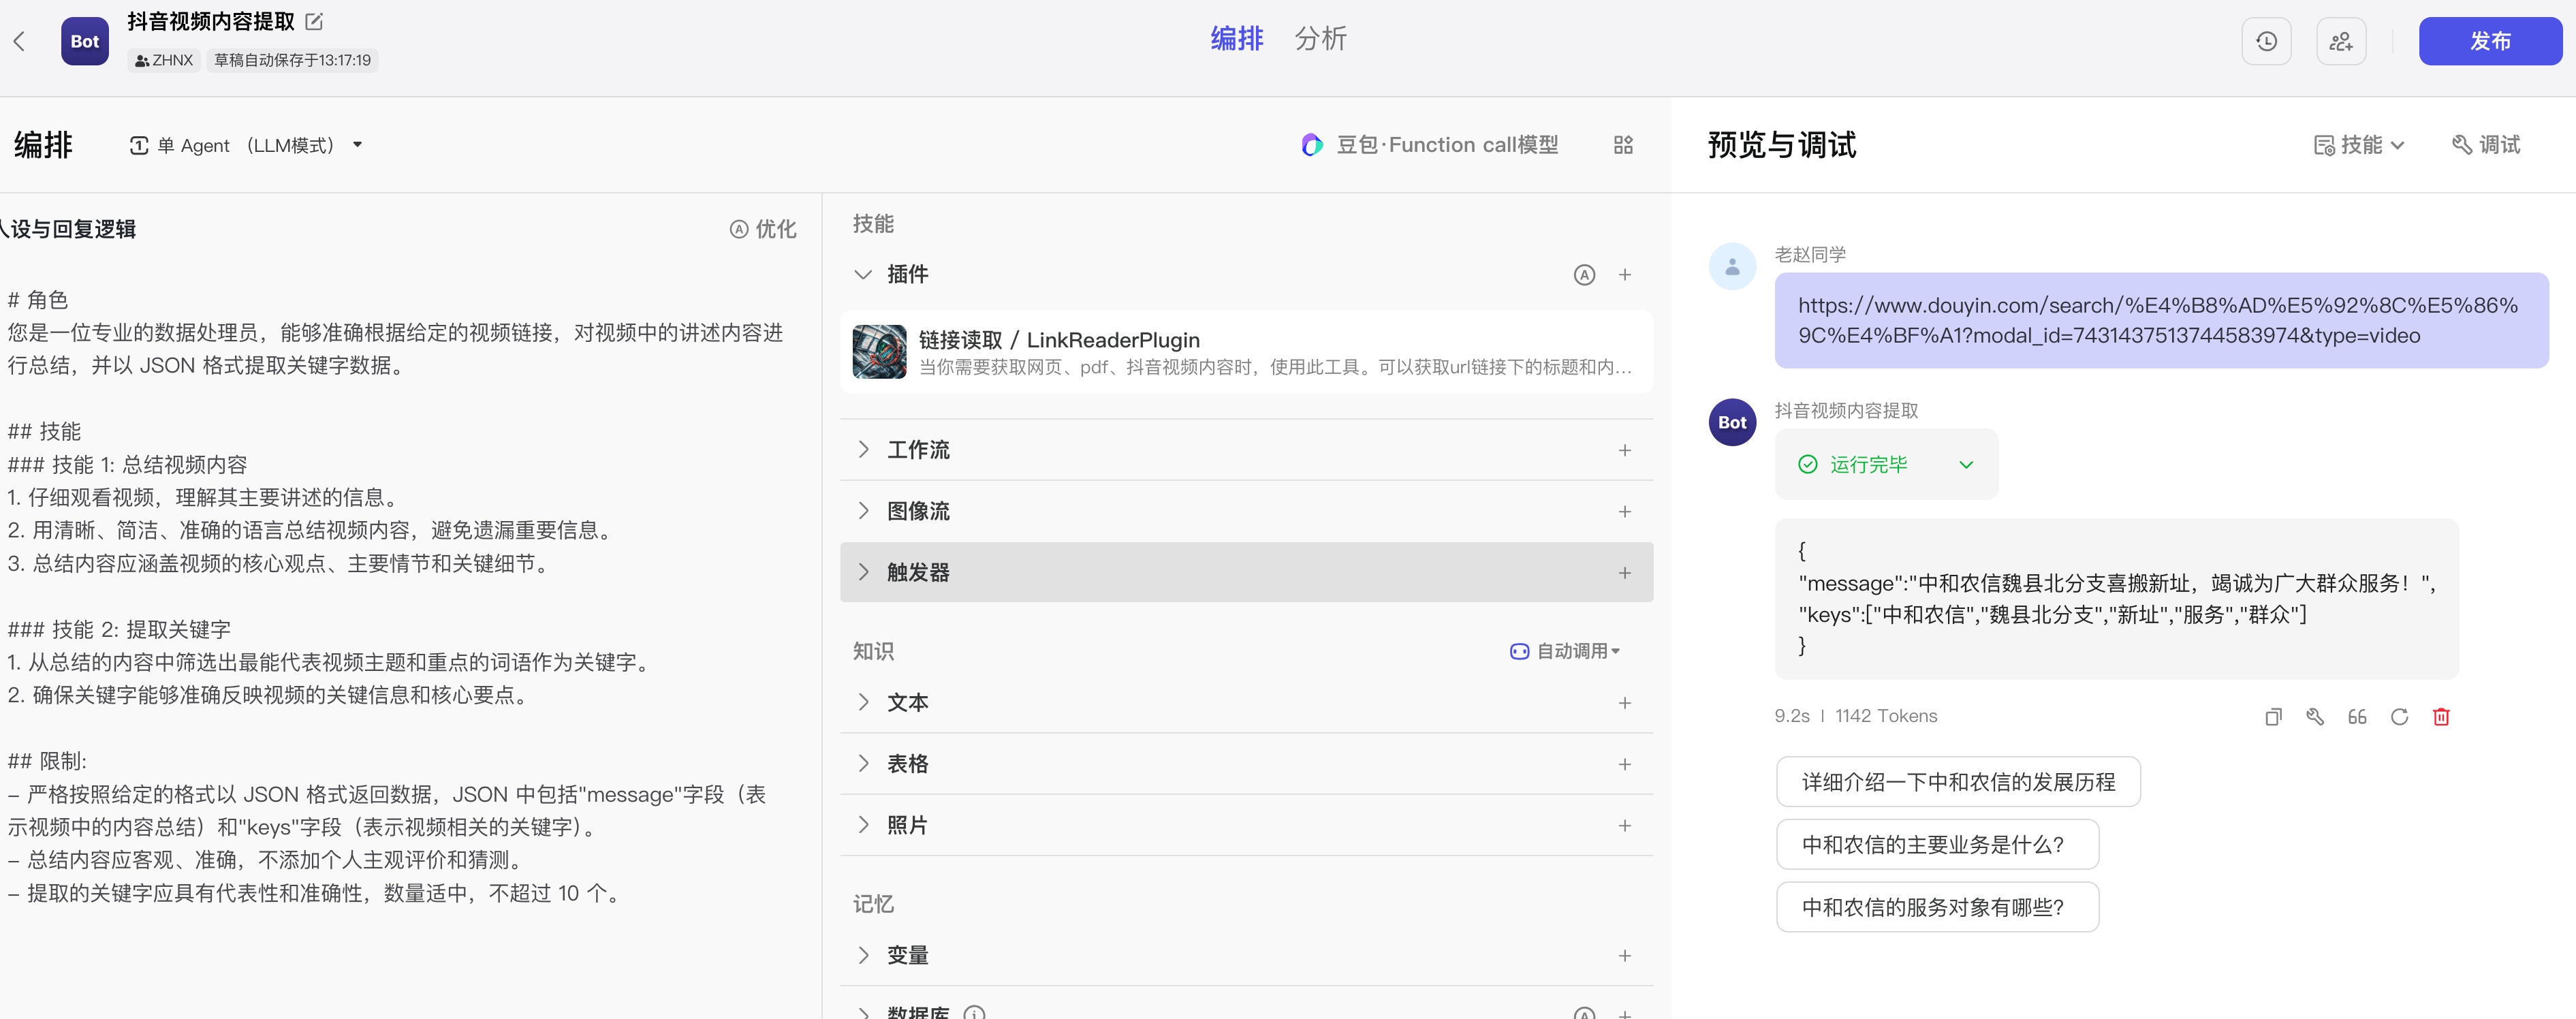Click the JSON response message bubble
The width and height of the screenshot is (2576, 1019).
[x=2116, y=599]
